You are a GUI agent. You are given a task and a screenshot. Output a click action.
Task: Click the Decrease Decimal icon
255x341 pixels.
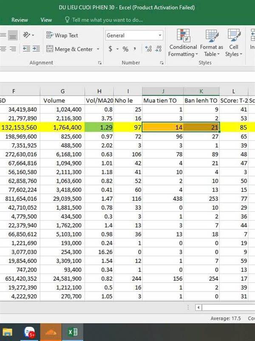(x=159, y=49)
